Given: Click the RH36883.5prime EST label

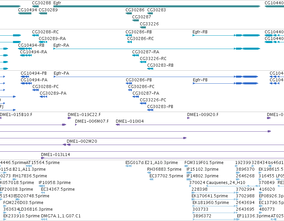Looking at the screenshot, I should coord(164,169).
